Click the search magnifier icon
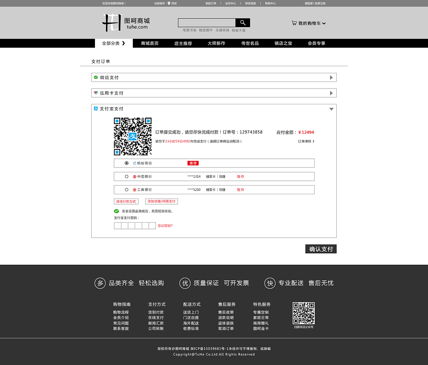The image size is (428, 365). [243, 22]
